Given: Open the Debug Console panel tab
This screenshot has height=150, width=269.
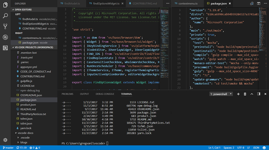Looking at the screenshot, I should tap(105, 94).
